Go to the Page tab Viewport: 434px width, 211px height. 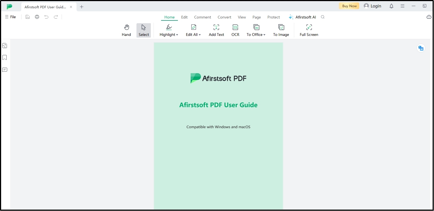pyautogui.click(x=257, y=17)
